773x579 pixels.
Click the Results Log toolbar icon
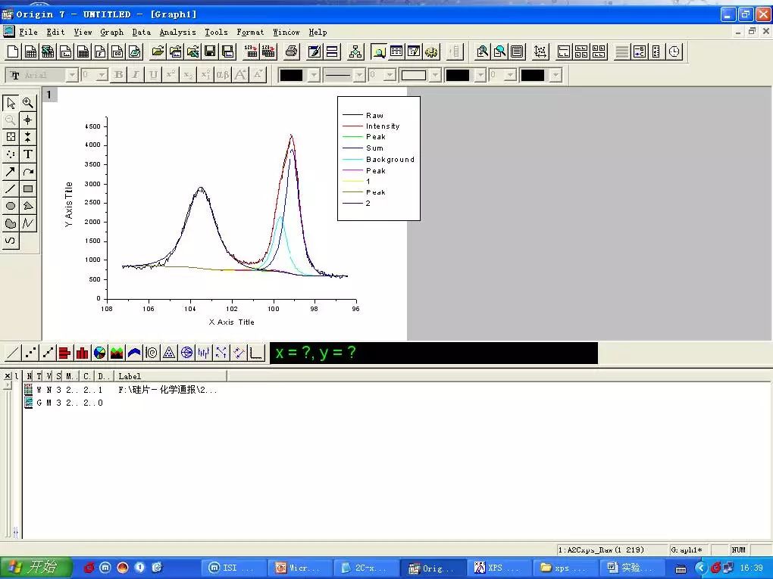click(x=396, y=51)
